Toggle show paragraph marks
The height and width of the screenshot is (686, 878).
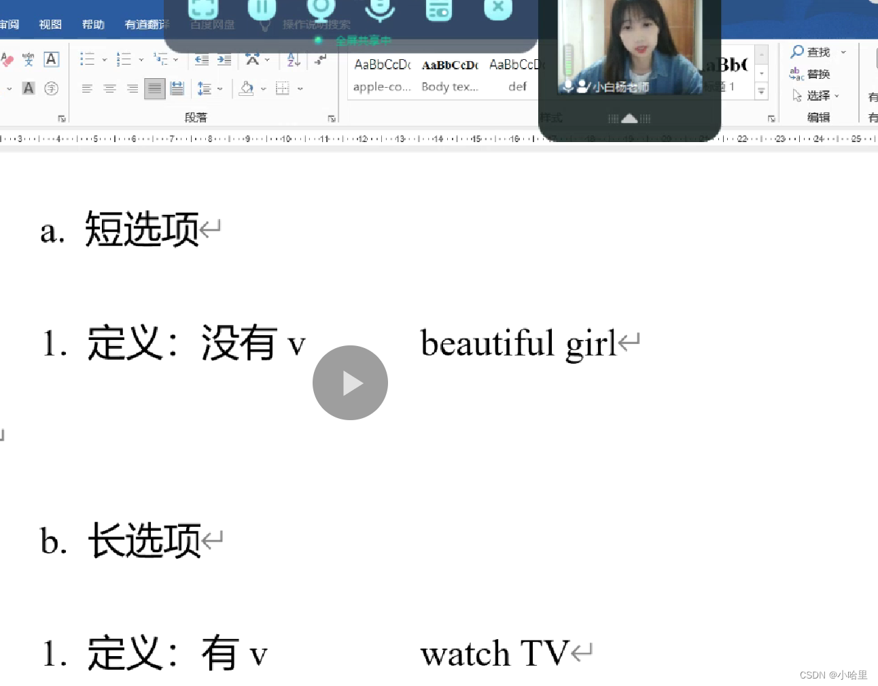tap(320, 60)
